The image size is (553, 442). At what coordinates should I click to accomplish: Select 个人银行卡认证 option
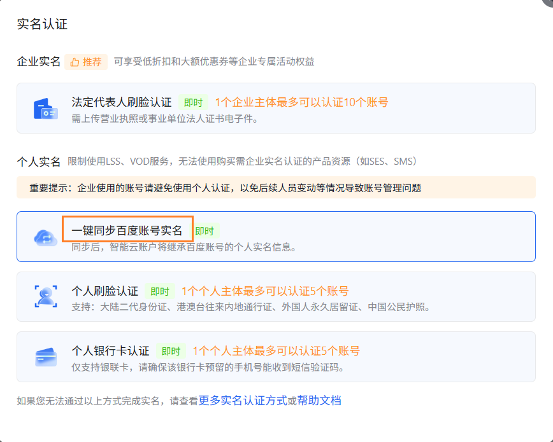pyautogui.click(x=276, y=357)
